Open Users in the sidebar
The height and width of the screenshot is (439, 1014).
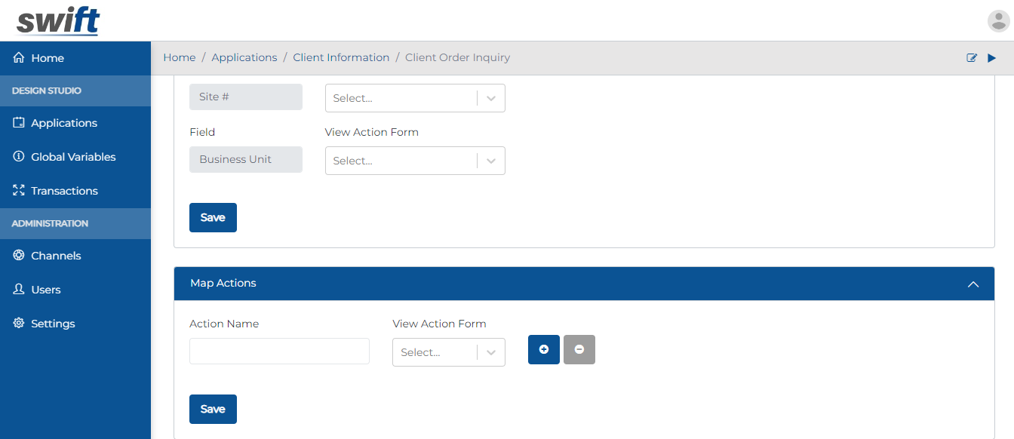click(x=45, y=290)
